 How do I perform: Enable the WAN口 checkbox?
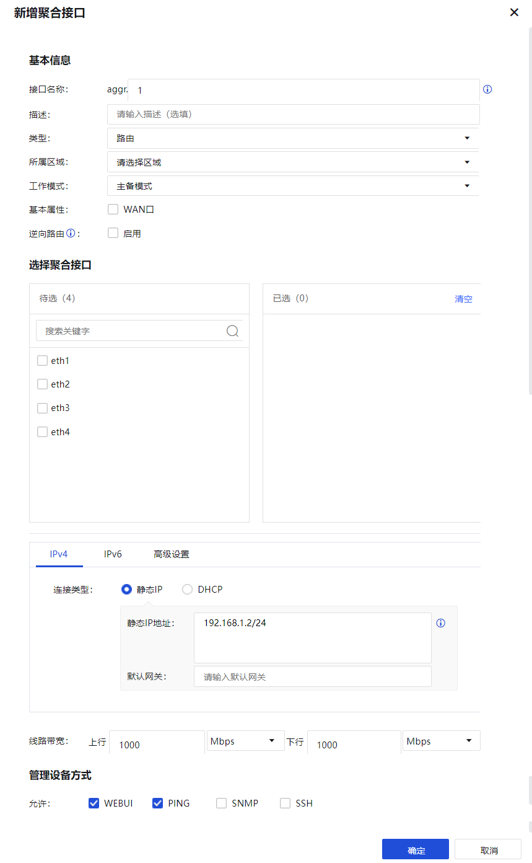(x=113, y=210)
